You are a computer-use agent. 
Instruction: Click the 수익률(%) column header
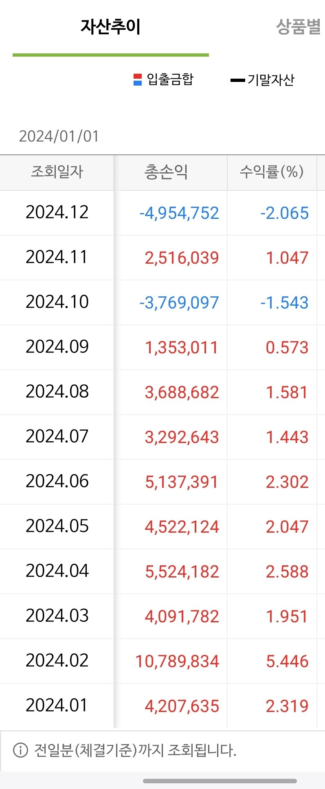272,172
